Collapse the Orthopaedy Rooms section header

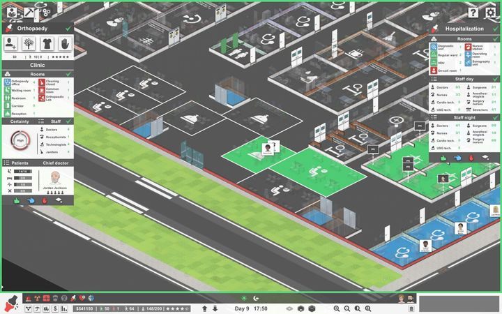coord(38,73)
